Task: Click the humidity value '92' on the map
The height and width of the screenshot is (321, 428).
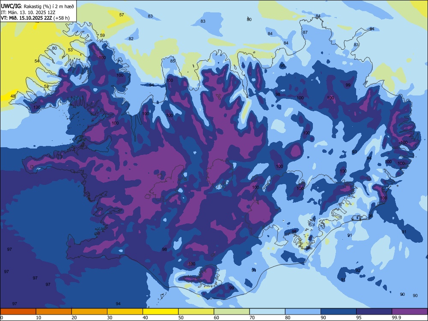Action: pos(358,270)
